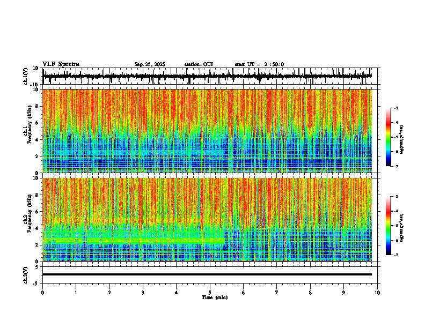
Task: Click inside the ch.2 spectrogram panel
Action: pyautogui.click(x=207, y=220)
